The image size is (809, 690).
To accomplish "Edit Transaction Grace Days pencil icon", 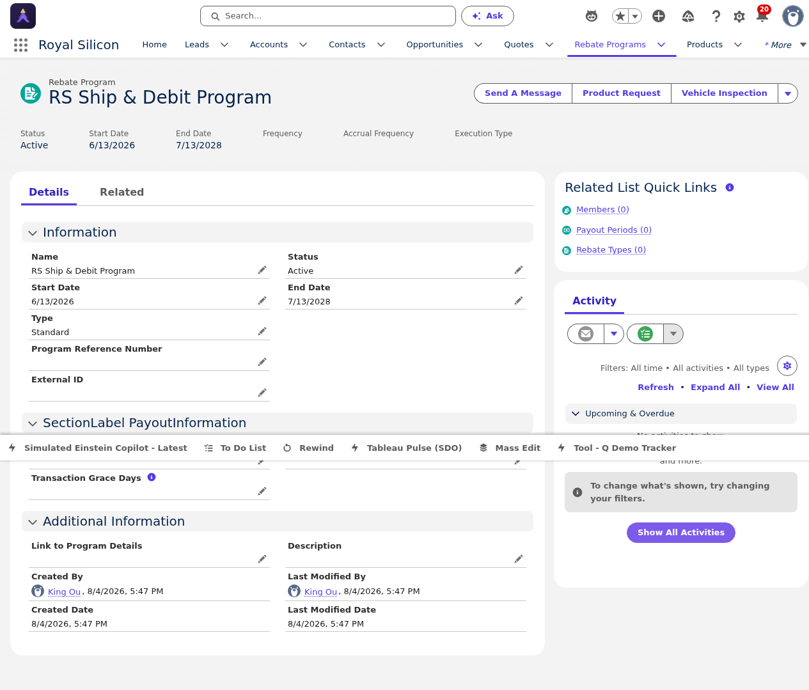I will tap(262, 492).
